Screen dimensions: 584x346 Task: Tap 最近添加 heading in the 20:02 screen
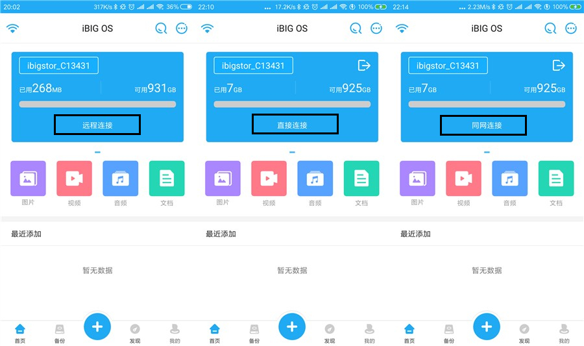pyautogui.click(x=26, y=234)
